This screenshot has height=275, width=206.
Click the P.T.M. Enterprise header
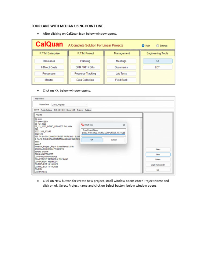tap(50, 53)
